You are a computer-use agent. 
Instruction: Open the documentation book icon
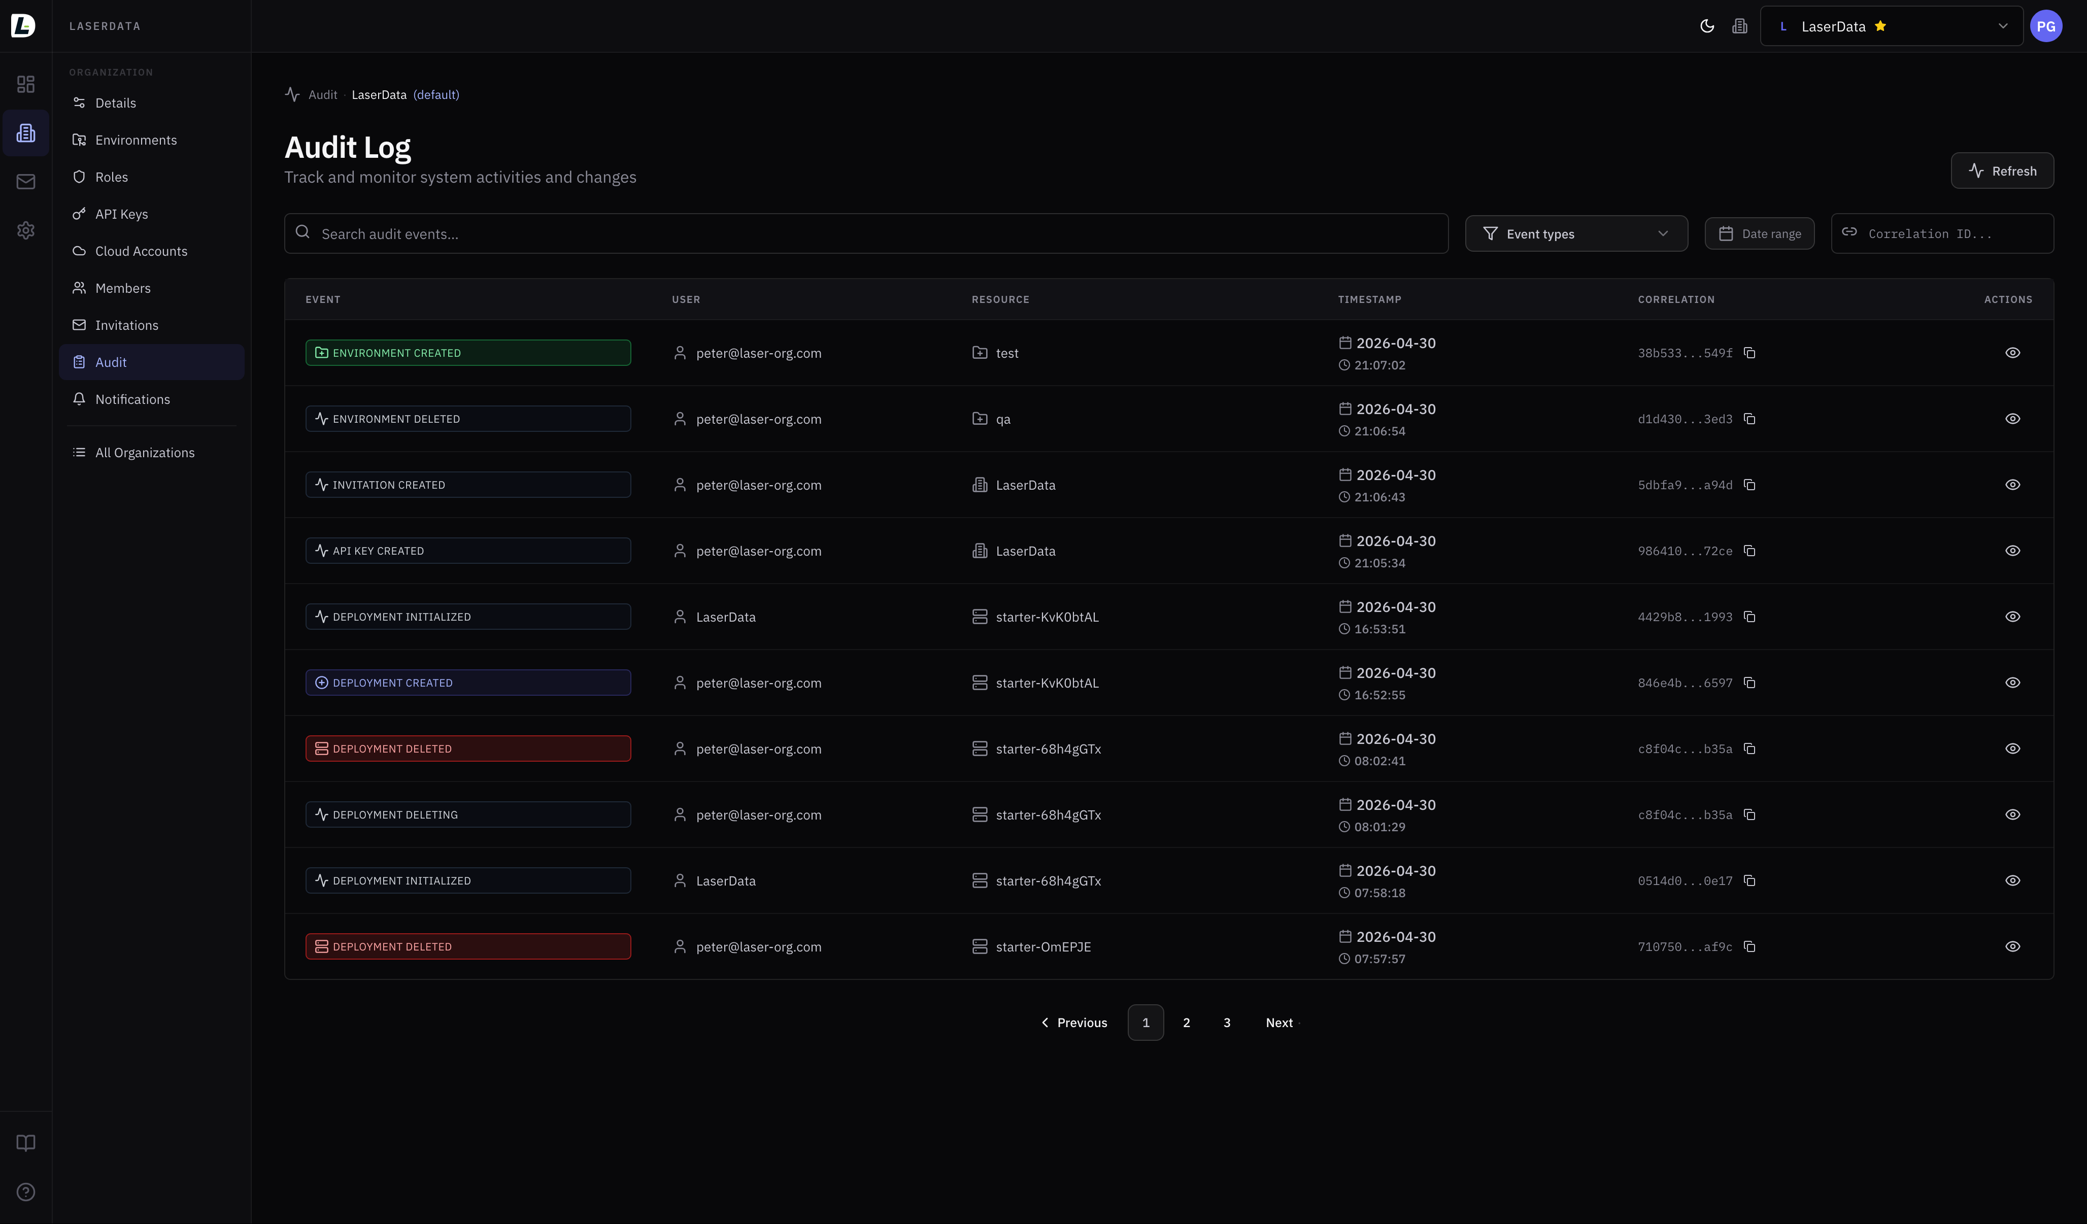point(26,1143)
